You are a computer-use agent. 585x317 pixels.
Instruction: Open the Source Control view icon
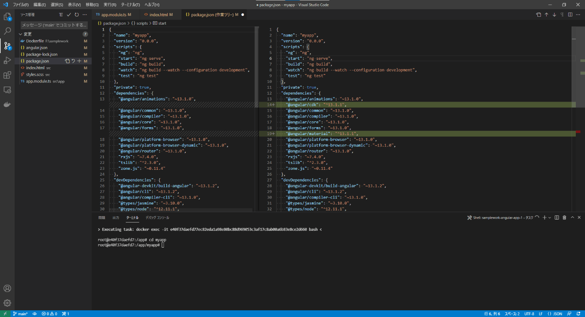click(7, 46)
